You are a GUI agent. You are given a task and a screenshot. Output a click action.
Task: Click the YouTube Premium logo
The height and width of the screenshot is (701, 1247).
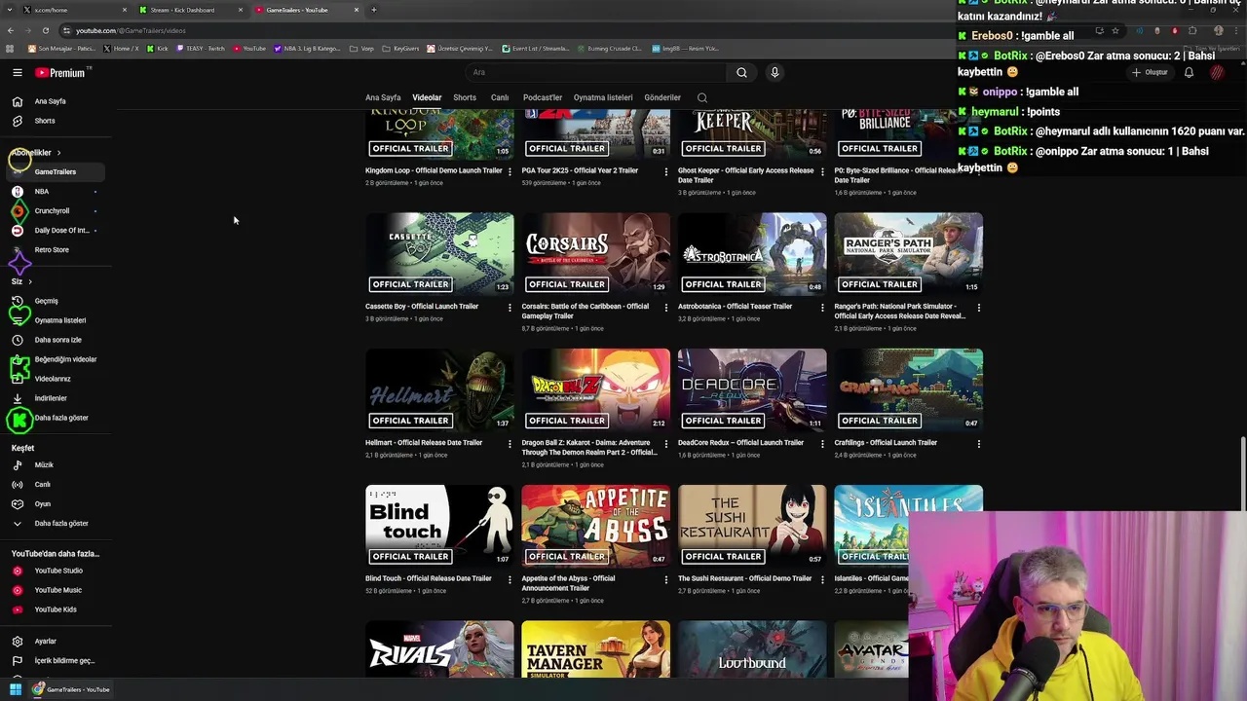pyautogui.click(x=60, y=72)
